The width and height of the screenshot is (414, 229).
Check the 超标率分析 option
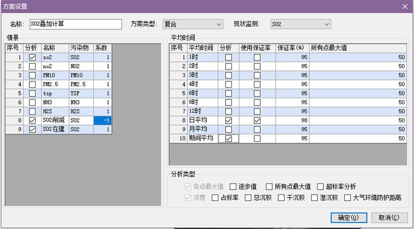click(x=321, y=187)
